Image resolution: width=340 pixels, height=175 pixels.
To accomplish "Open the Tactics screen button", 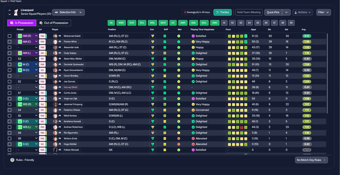I will [222, 12].
